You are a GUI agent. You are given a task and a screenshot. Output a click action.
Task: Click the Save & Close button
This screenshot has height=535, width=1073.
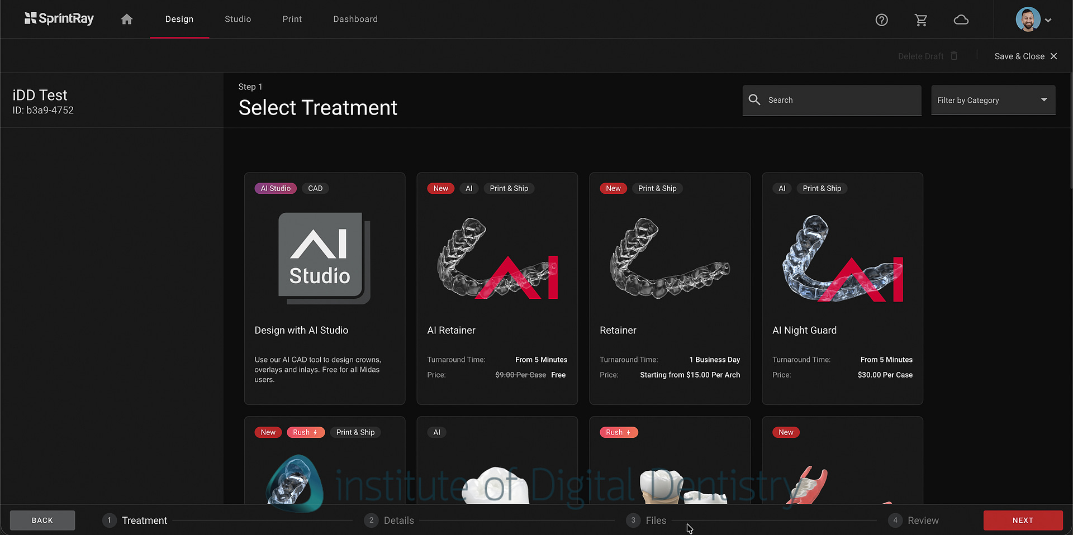pos(1019,56)
